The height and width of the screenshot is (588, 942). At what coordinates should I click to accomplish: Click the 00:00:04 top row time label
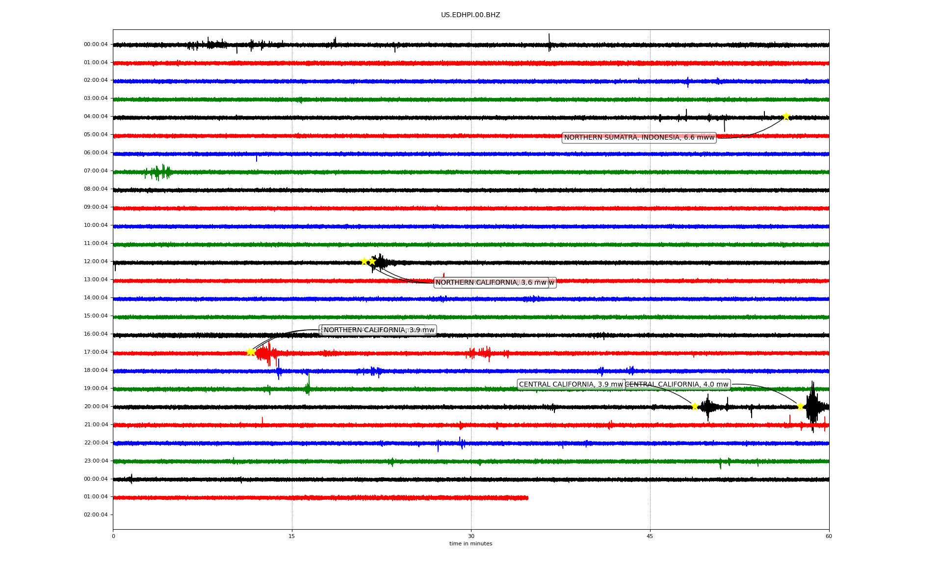96,45
